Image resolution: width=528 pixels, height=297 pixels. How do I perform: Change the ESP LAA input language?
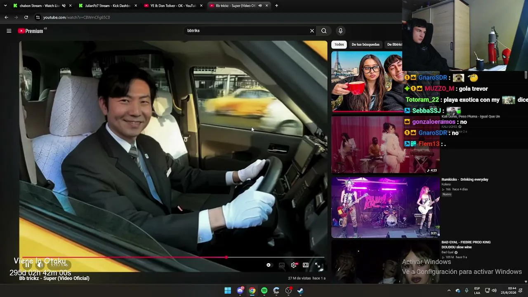(477, 290)
